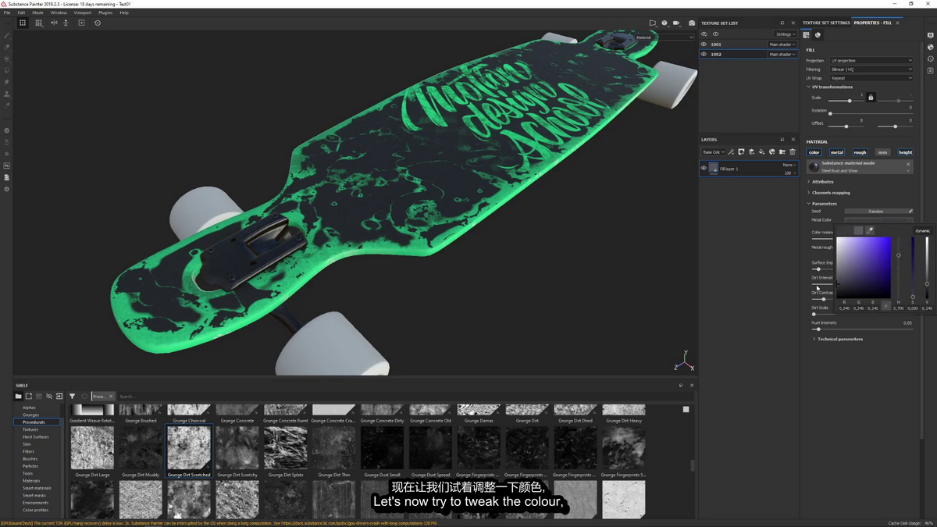This screenshot has width=937, height=527.
Task: Switch to Texture Set Settings tab
Action: tap(826, 23)
